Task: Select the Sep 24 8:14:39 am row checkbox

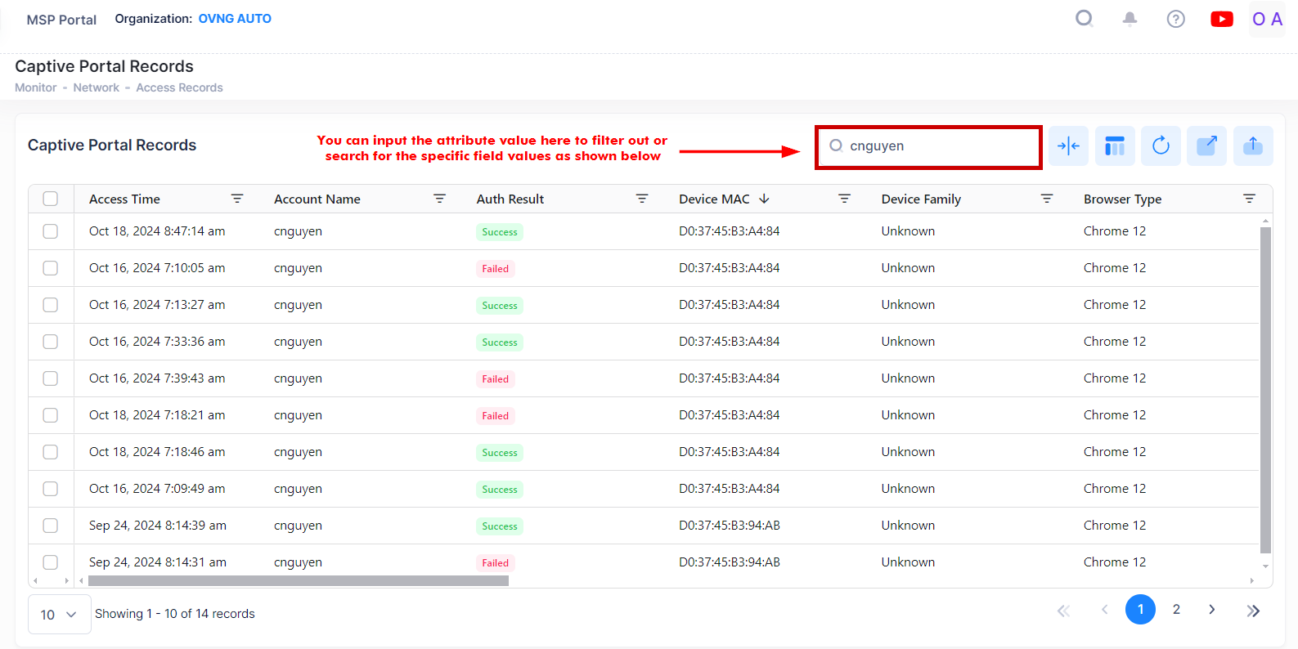Action: pos(51,526)
